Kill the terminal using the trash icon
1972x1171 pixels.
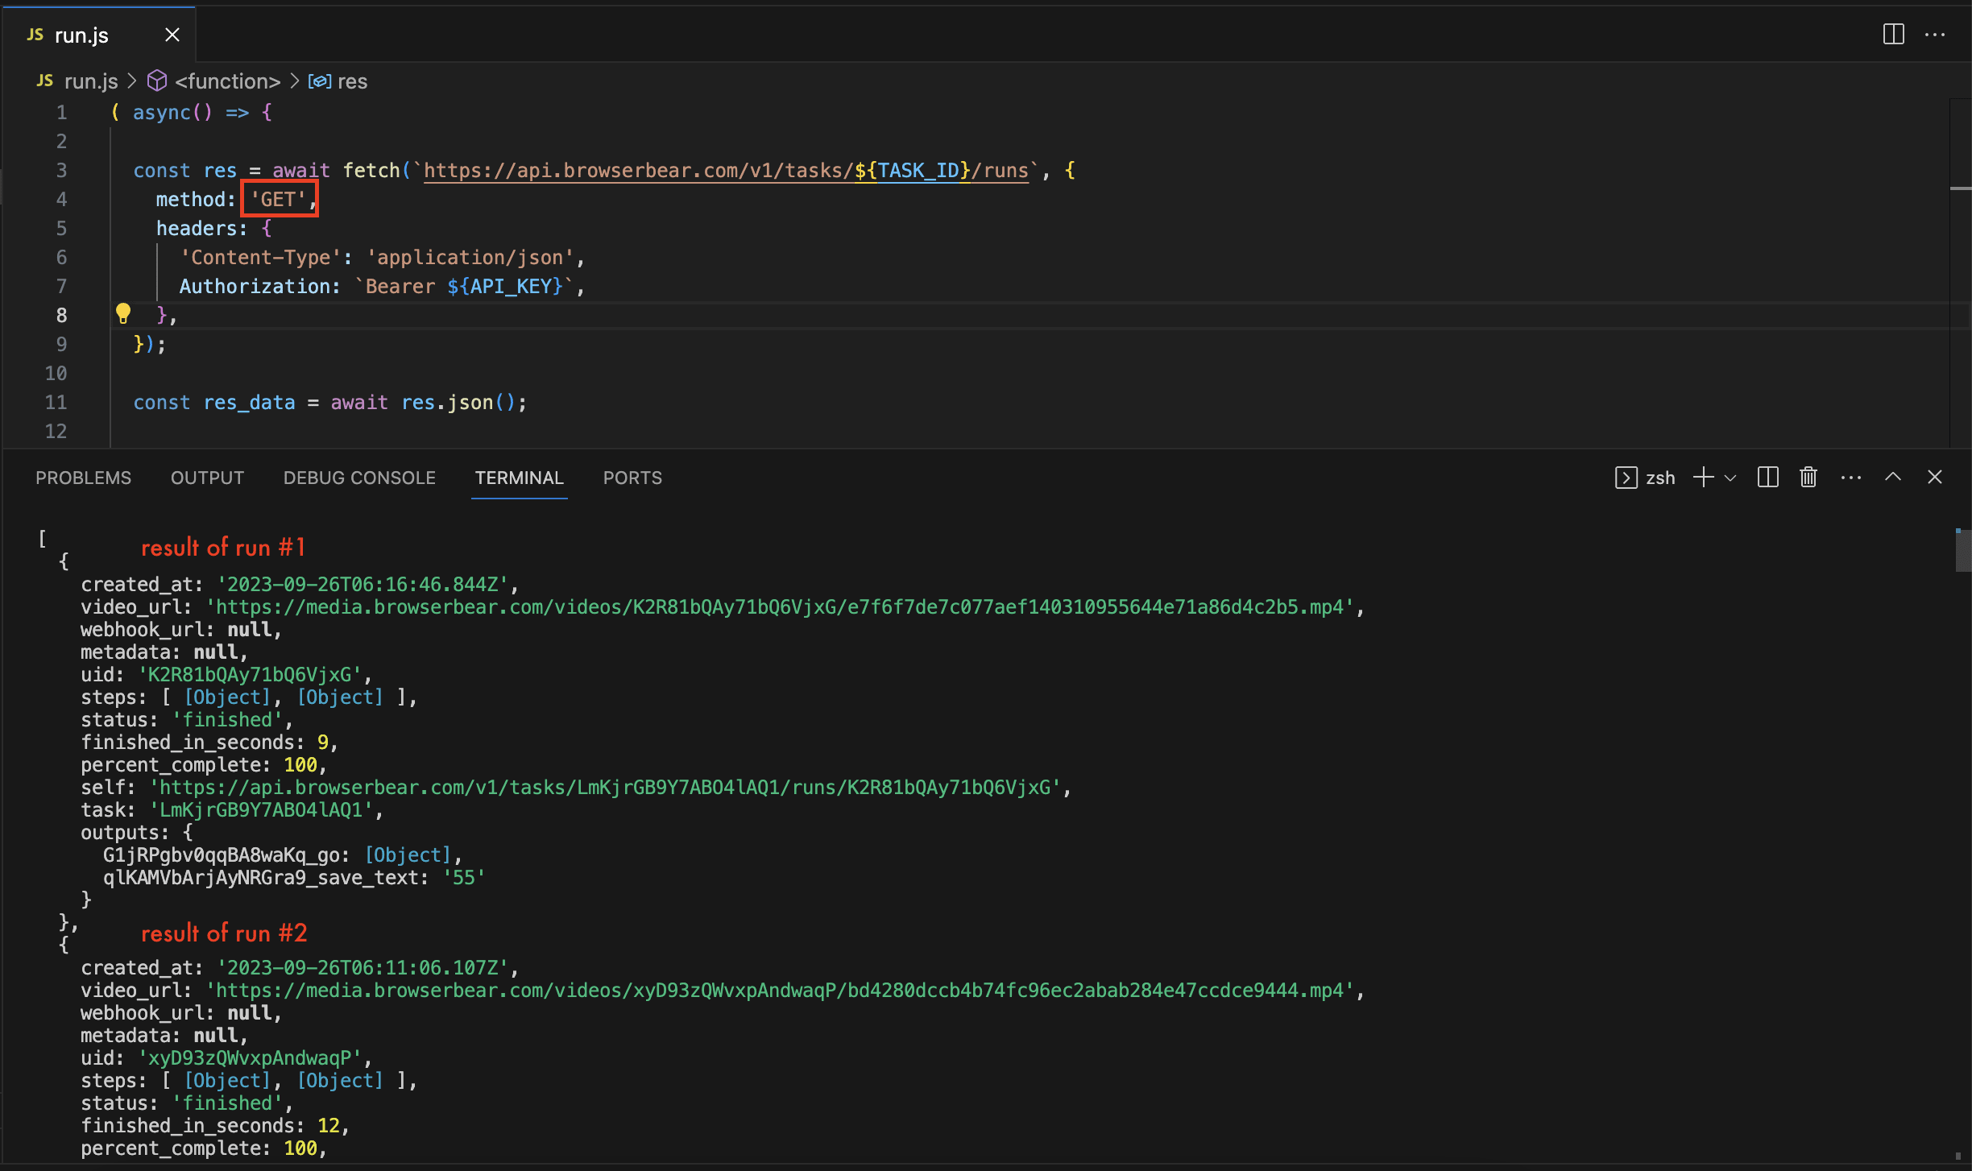pos(1807,477)
